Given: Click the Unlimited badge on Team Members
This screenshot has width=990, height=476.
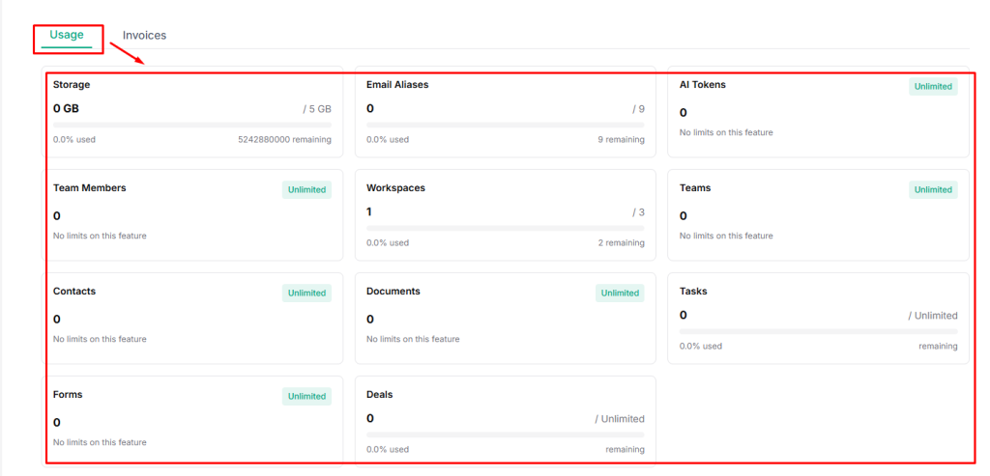Looking at the screenshot, I should pyautogui.click(x=306, y=189).
